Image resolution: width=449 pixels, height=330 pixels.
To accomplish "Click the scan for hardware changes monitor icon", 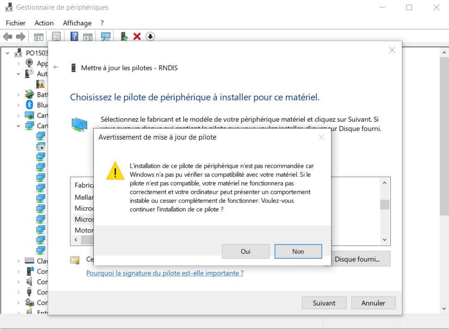I will click(106, 37).
